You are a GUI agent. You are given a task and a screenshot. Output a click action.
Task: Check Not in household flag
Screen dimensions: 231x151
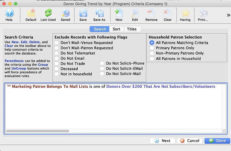(57, 74)
